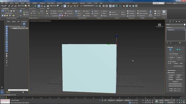Open the Hierarchy command panel tab
Viewport: 186px width, 104px height.
(173, 22)
